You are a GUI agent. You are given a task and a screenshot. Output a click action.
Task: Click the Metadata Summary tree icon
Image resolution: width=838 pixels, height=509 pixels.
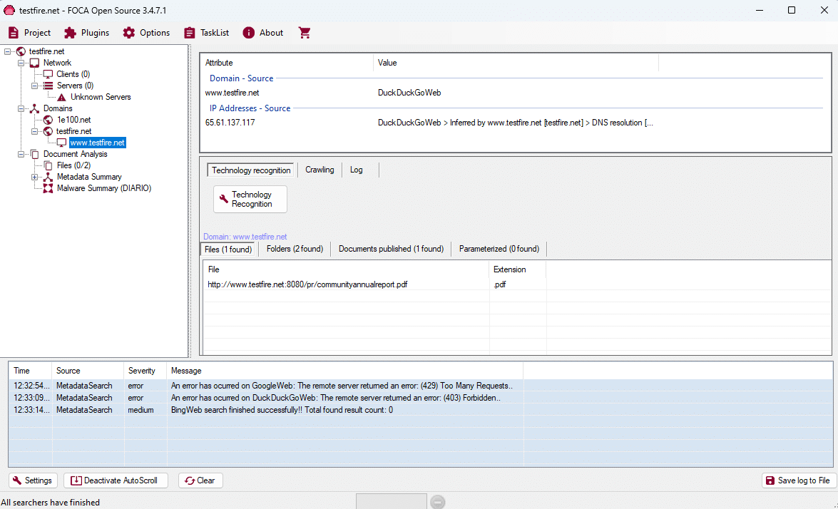48,177
